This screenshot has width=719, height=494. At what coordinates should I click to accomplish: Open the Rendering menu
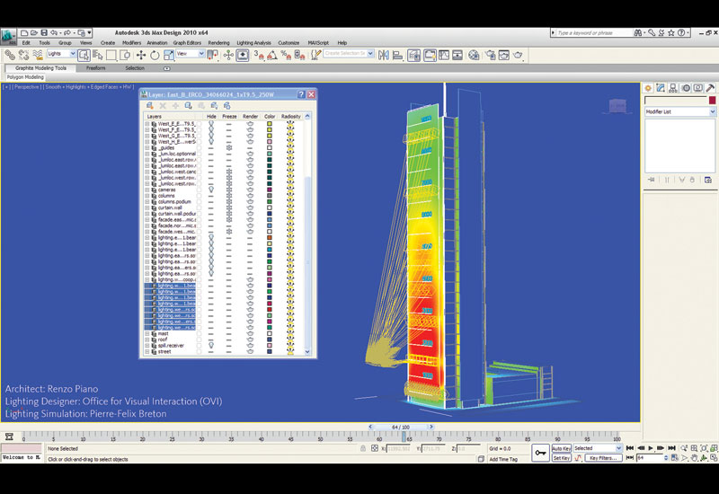(x=218, y=42)
